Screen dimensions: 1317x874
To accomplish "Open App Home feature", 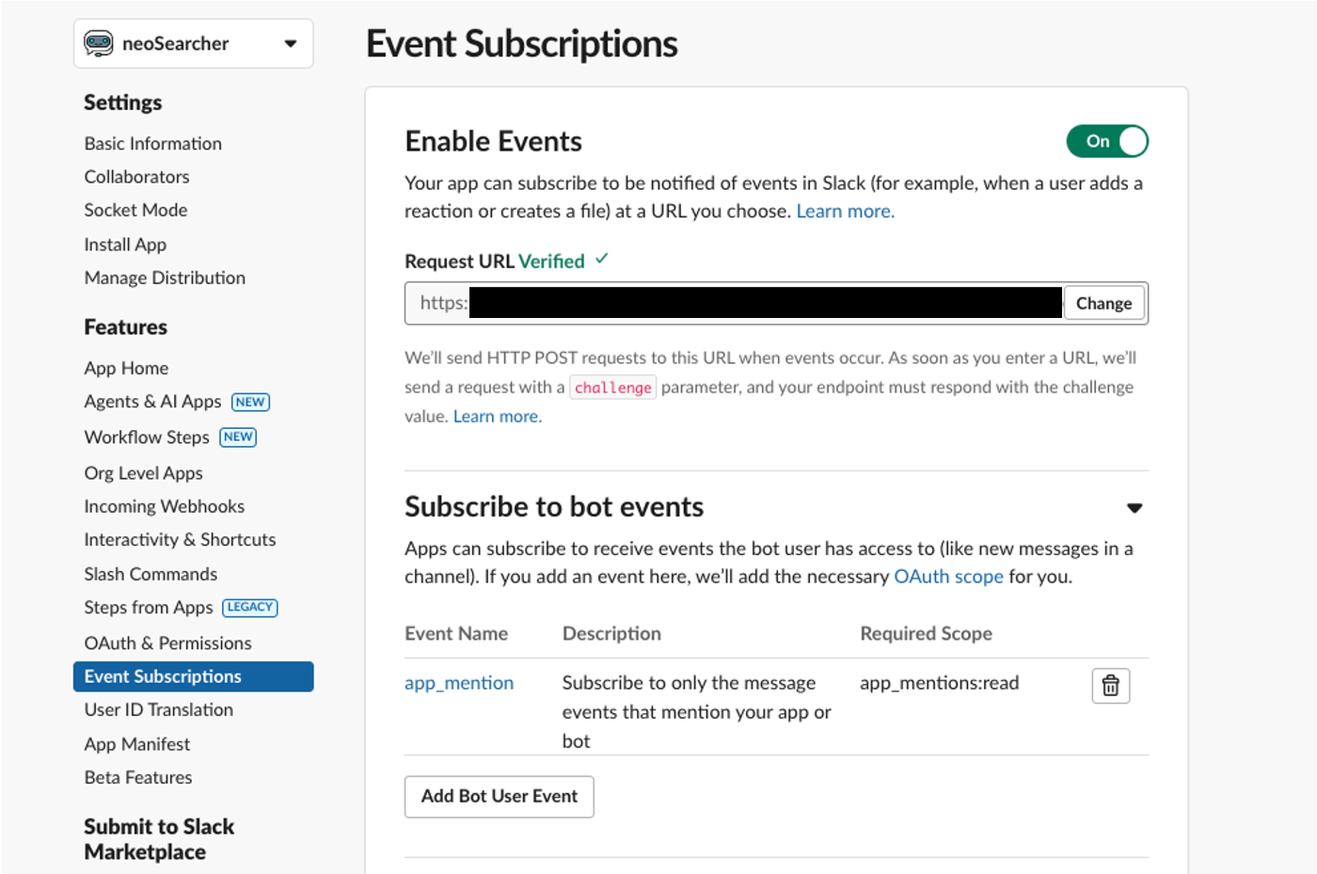I will [126, 368].
